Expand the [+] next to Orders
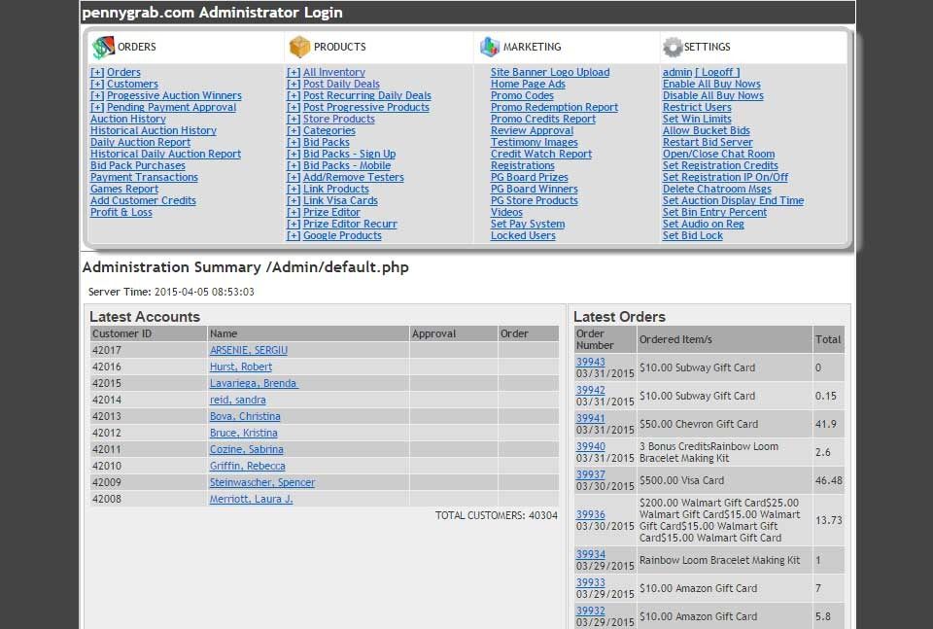The width and height of the screenshot is (933, 629). point(97,72)
